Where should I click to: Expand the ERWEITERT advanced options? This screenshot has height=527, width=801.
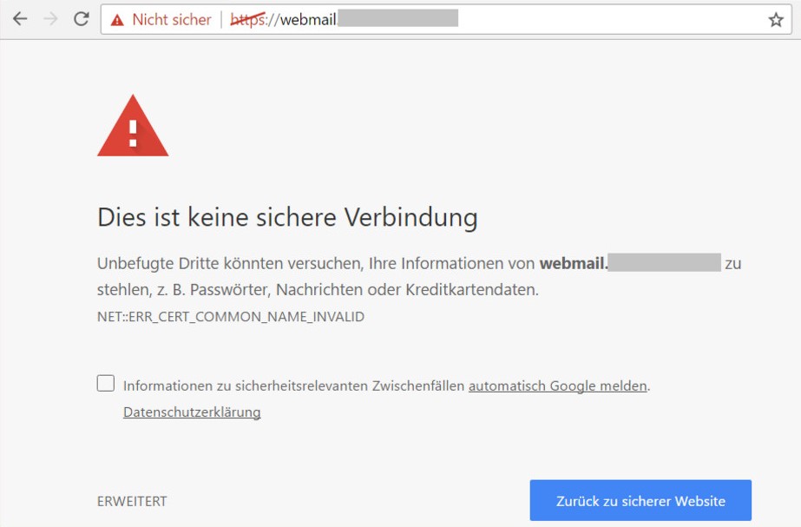click(x=132, y=501)
